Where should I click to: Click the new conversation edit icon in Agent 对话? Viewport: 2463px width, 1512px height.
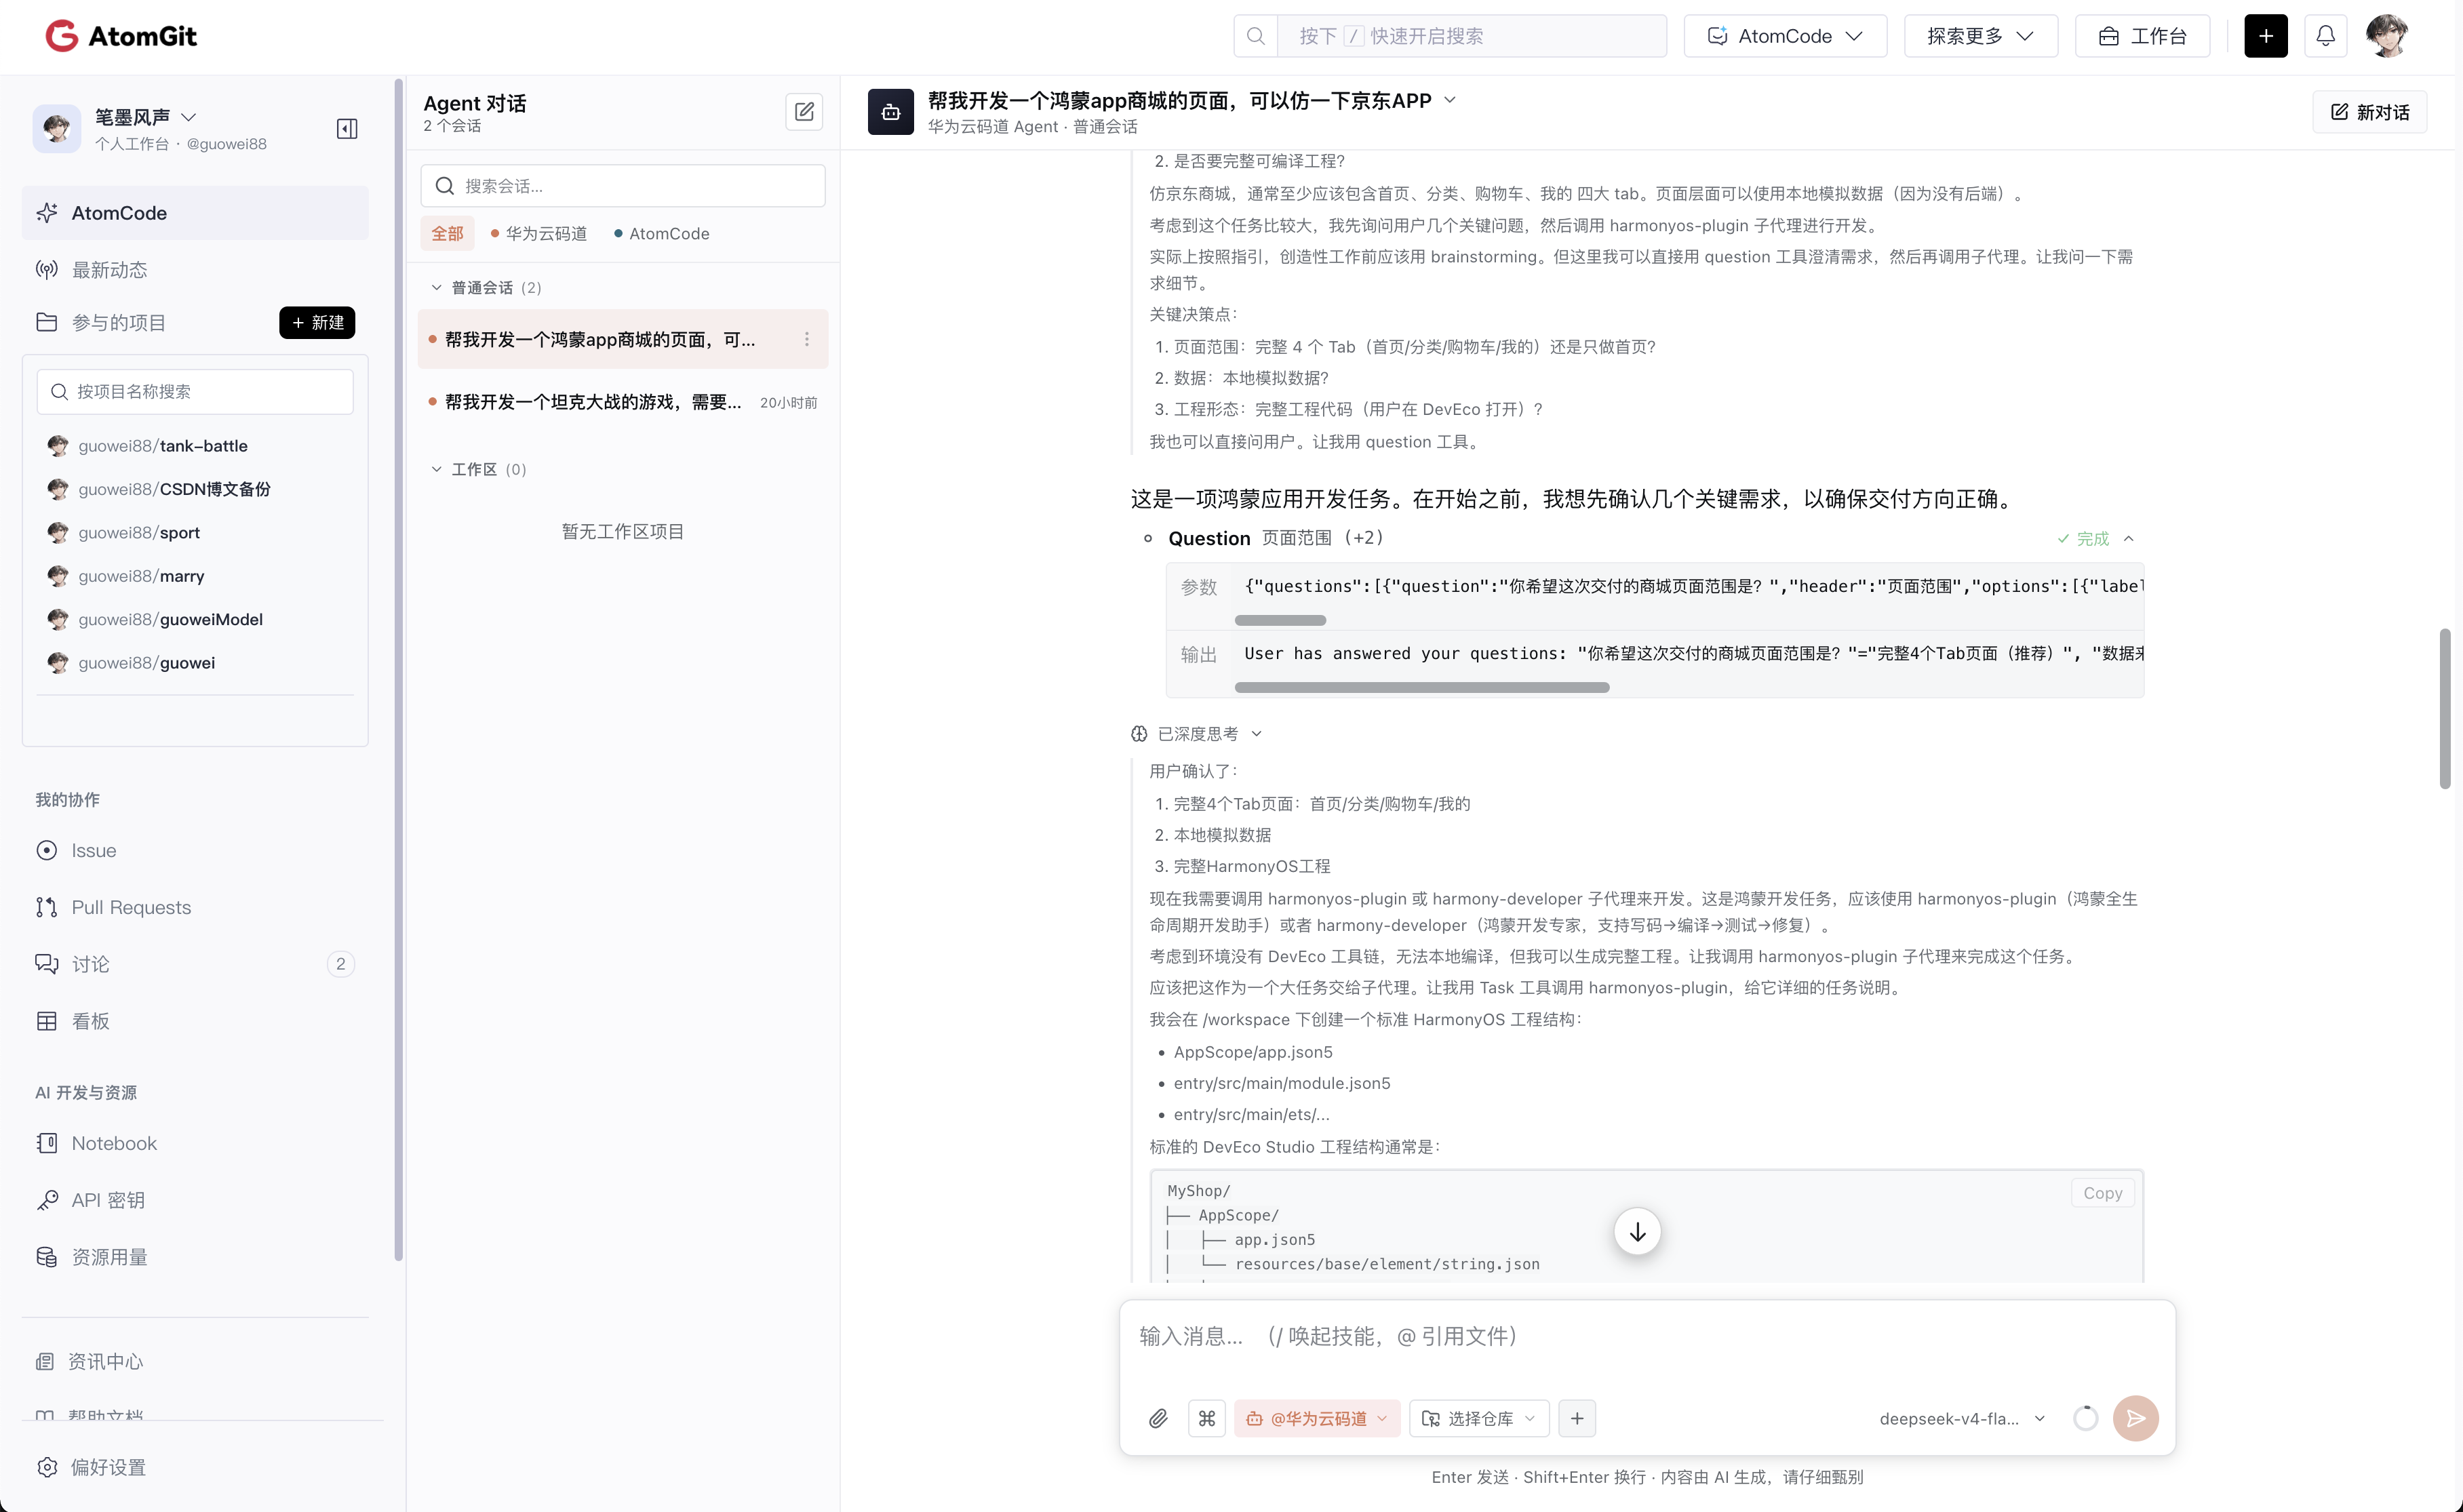coord(804,112)
